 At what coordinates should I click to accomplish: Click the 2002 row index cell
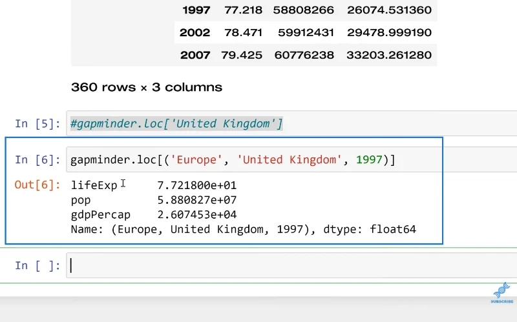[195, 33]
